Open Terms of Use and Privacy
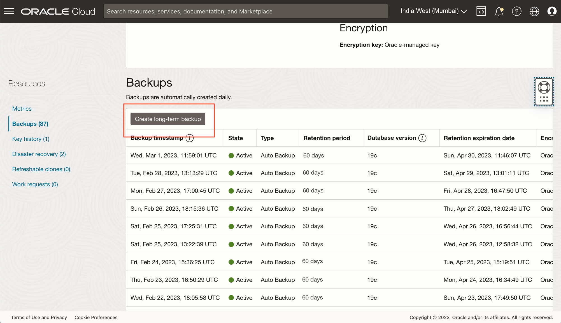The width and height of the screenshot is (561, 323). click(x=39, y=317)
